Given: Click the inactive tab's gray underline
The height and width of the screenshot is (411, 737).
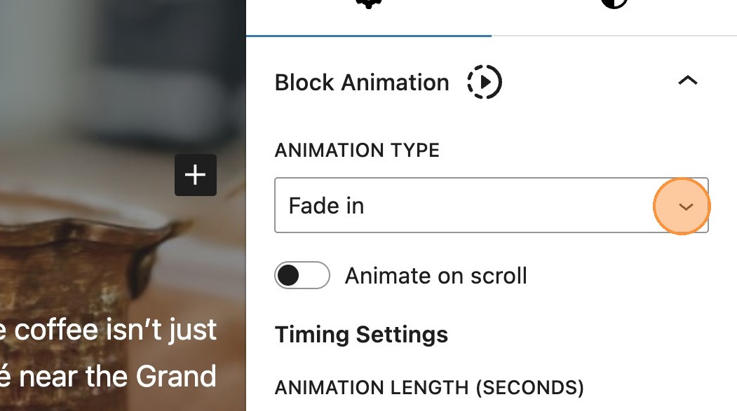Looking at the screenshot, I should (x=614, y=35).
